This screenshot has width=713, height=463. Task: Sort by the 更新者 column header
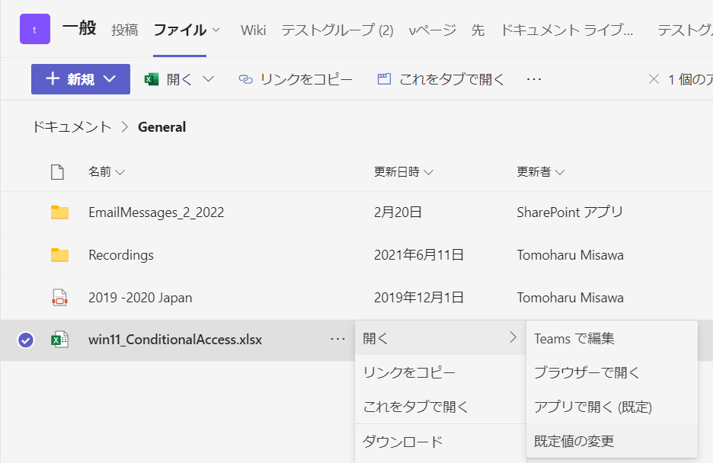pyautogui.click(x=541, y=172)
